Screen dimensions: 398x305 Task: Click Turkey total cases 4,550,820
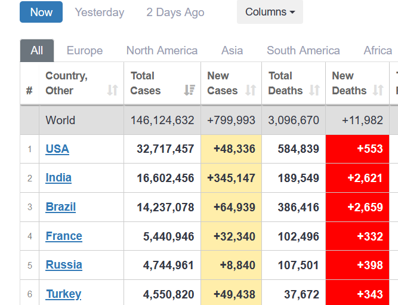168,295
